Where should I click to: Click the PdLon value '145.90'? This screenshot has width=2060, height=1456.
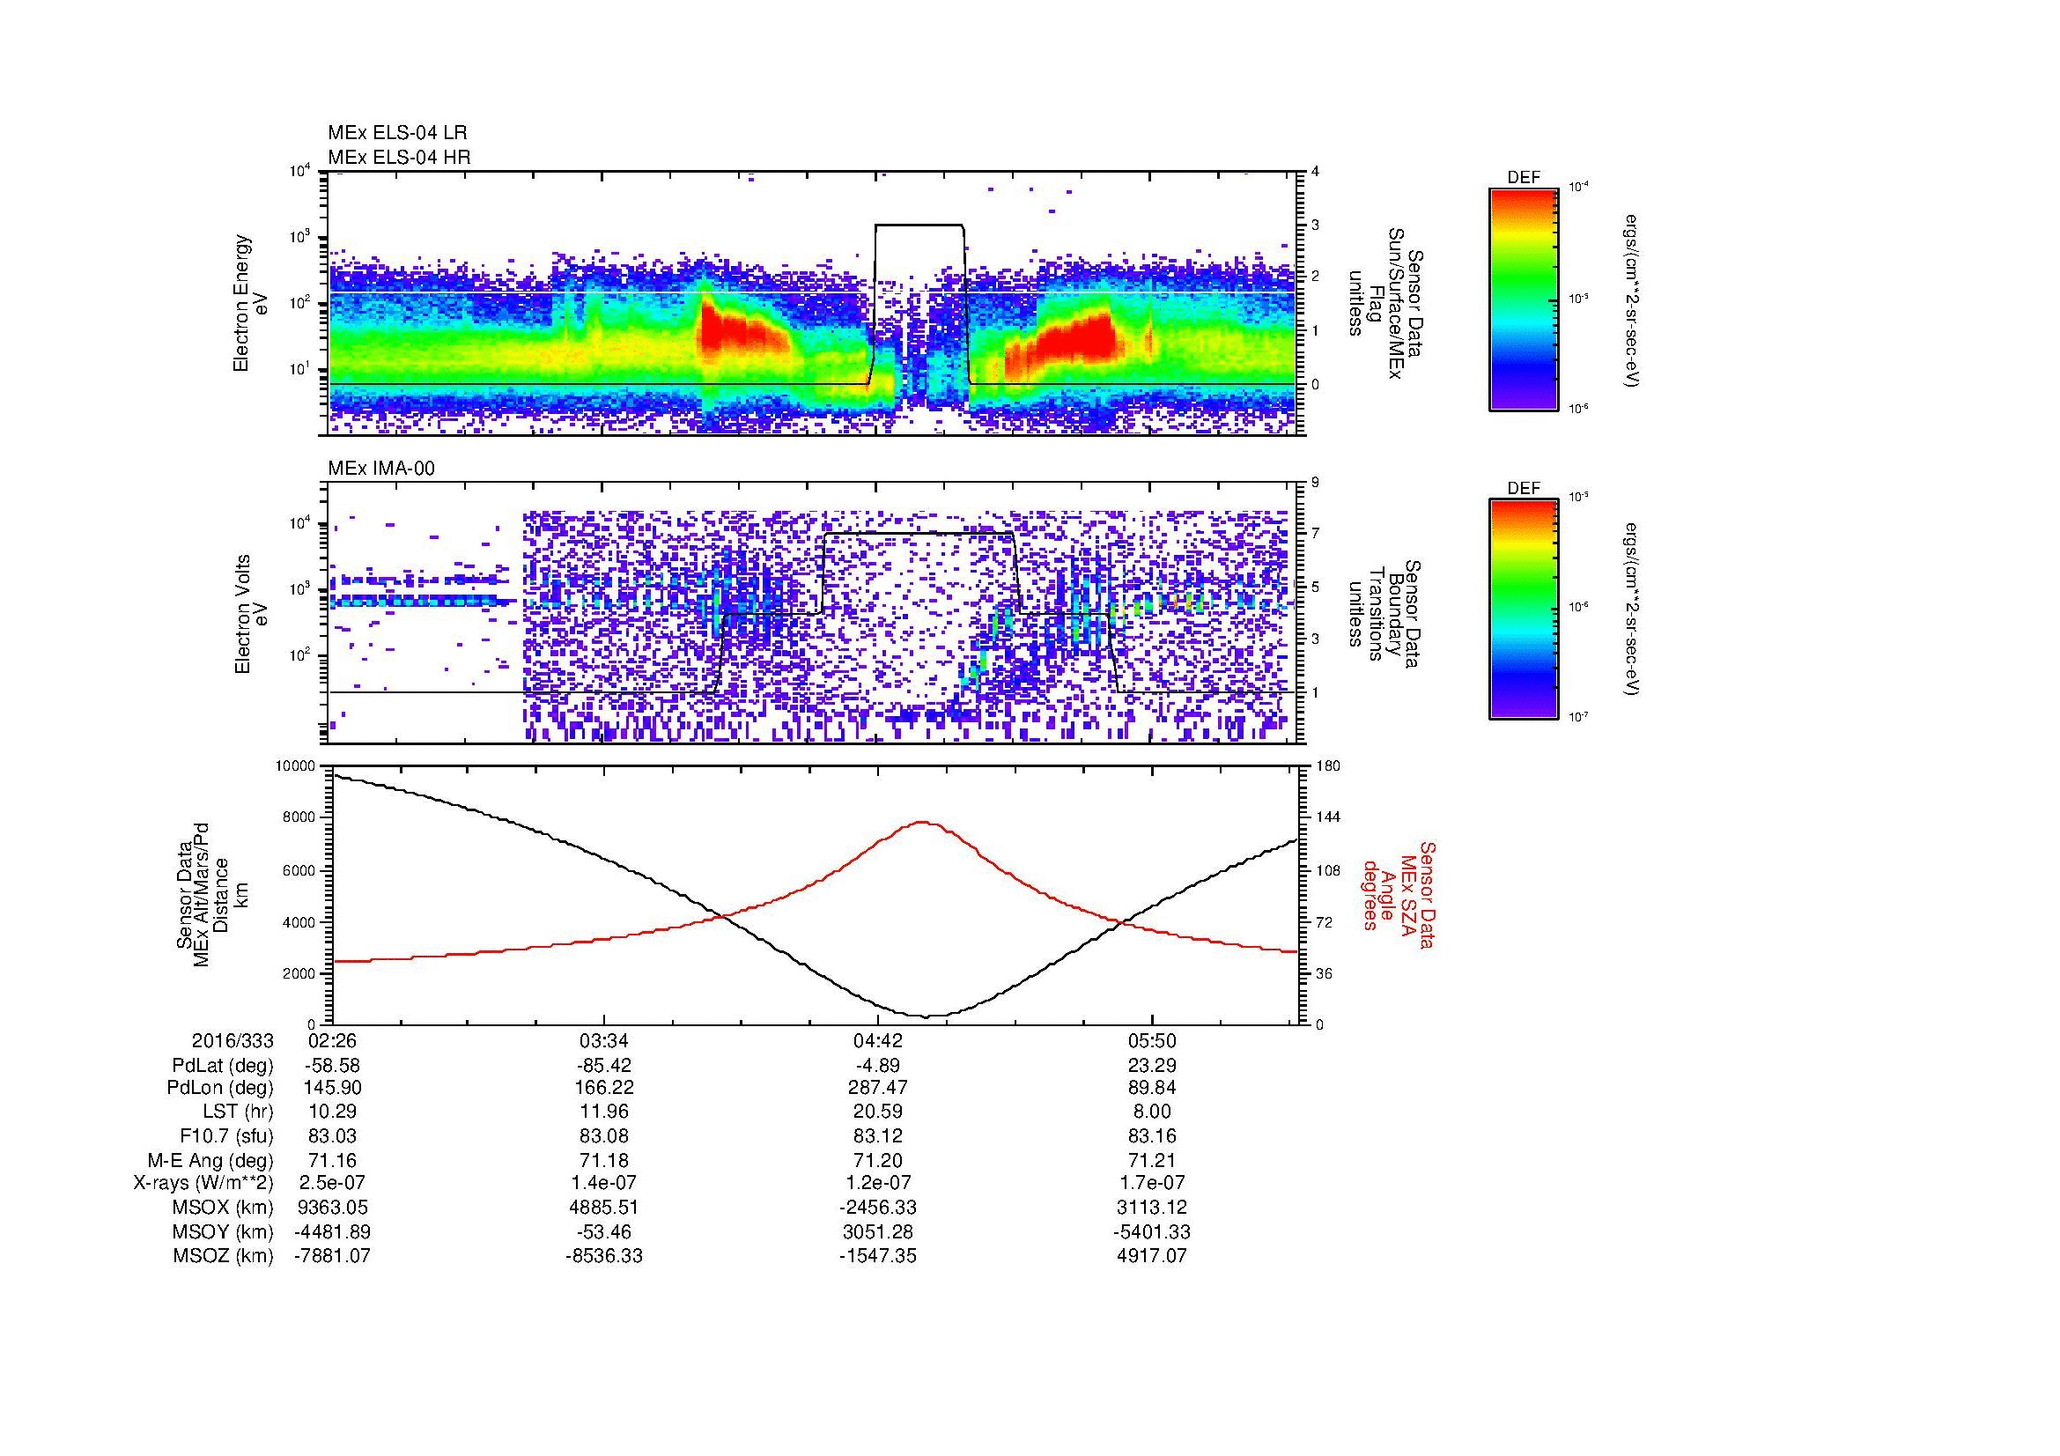tap(332, 1087)
